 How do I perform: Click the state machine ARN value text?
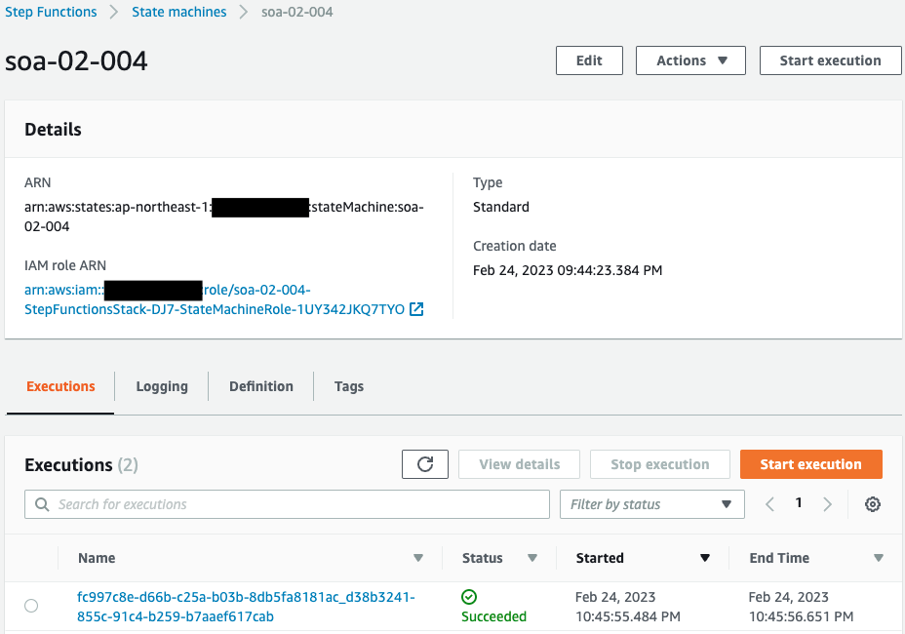pyautogui.click(x=224, y=217)
